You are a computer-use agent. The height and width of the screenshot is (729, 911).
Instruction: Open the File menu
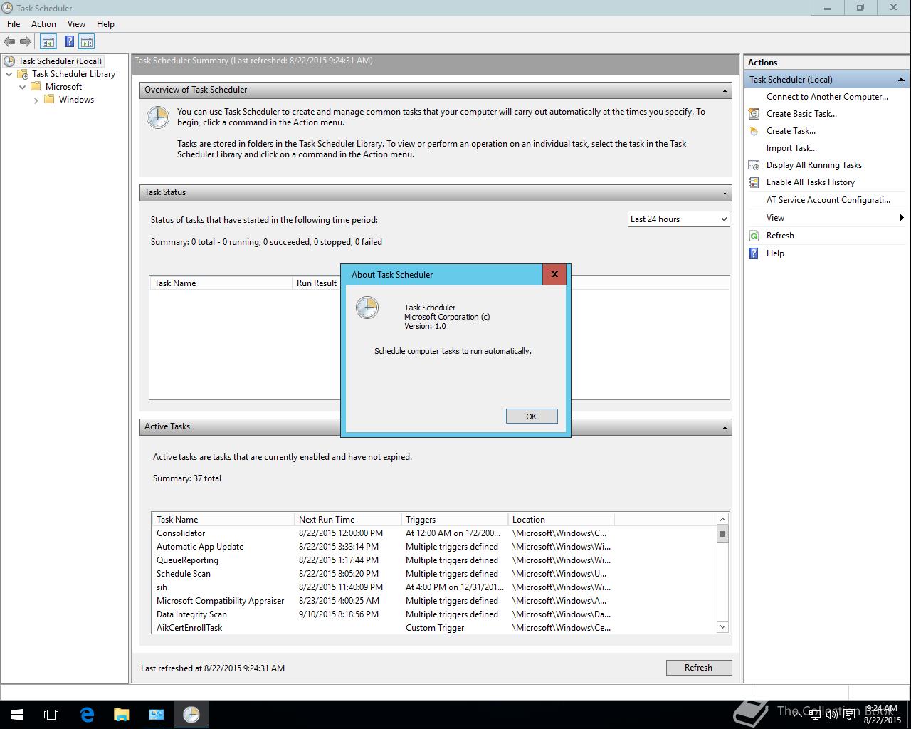pos(14,24)
